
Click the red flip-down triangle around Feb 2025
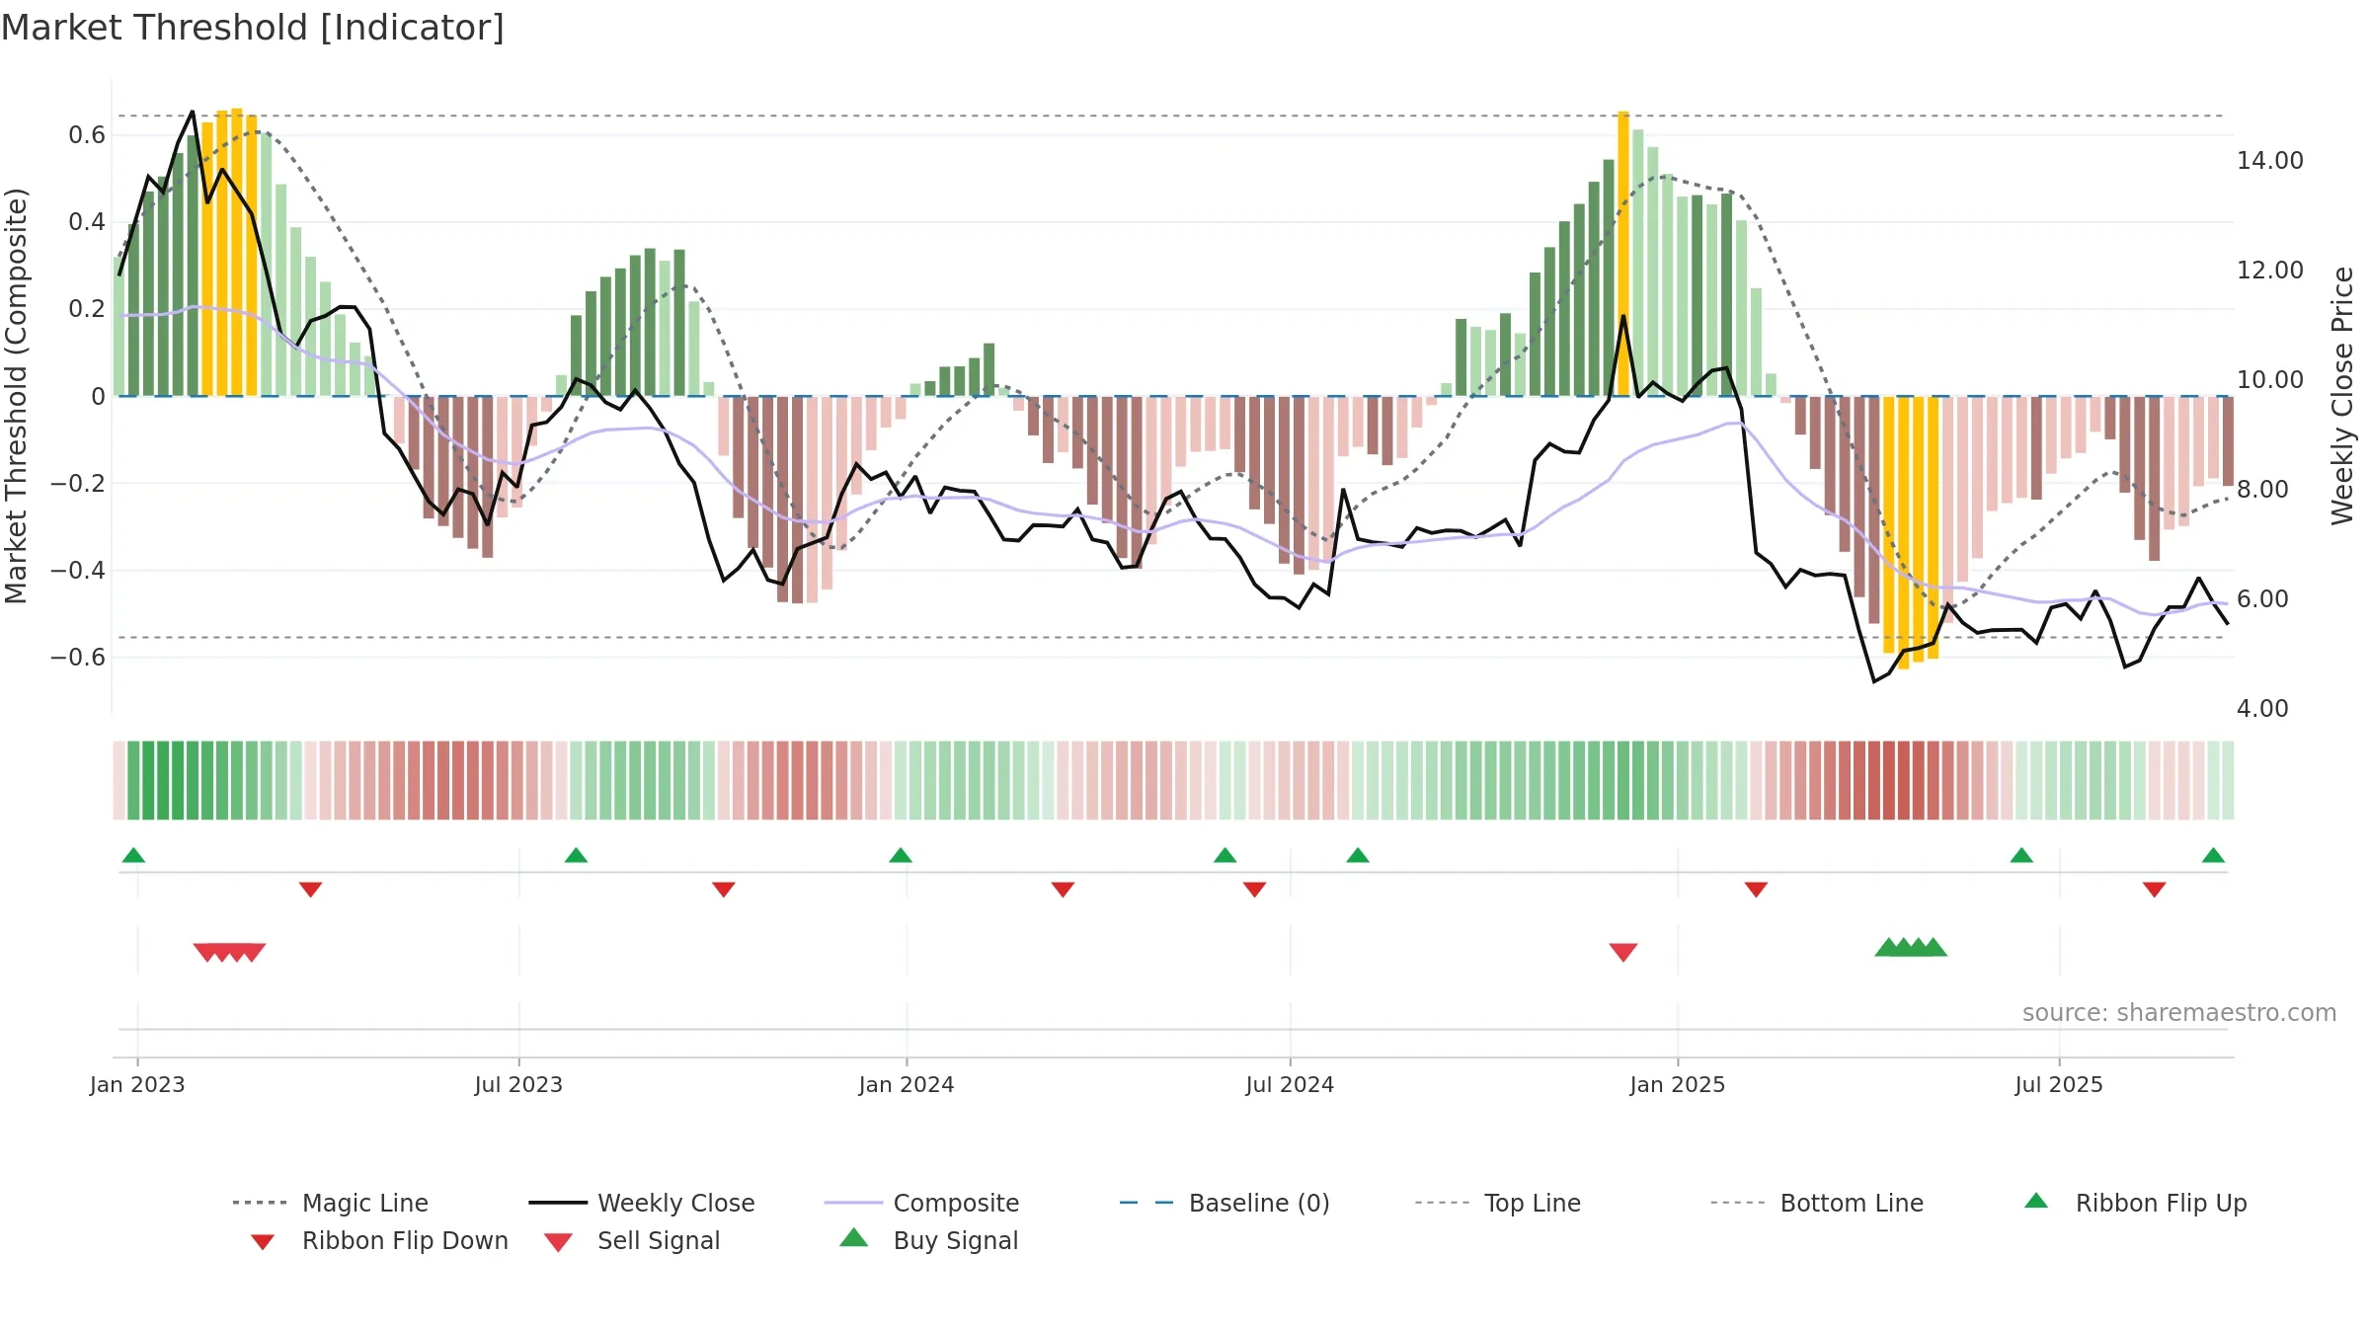coord(1756,890)
